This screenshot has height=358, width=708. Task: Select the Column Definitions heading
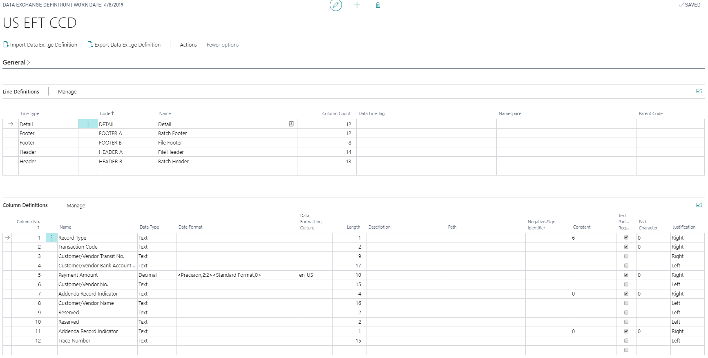click(x=25, y=205)
